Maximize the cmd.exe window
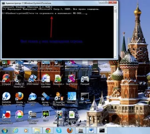 pyautogui.click(x=106, y=2)
